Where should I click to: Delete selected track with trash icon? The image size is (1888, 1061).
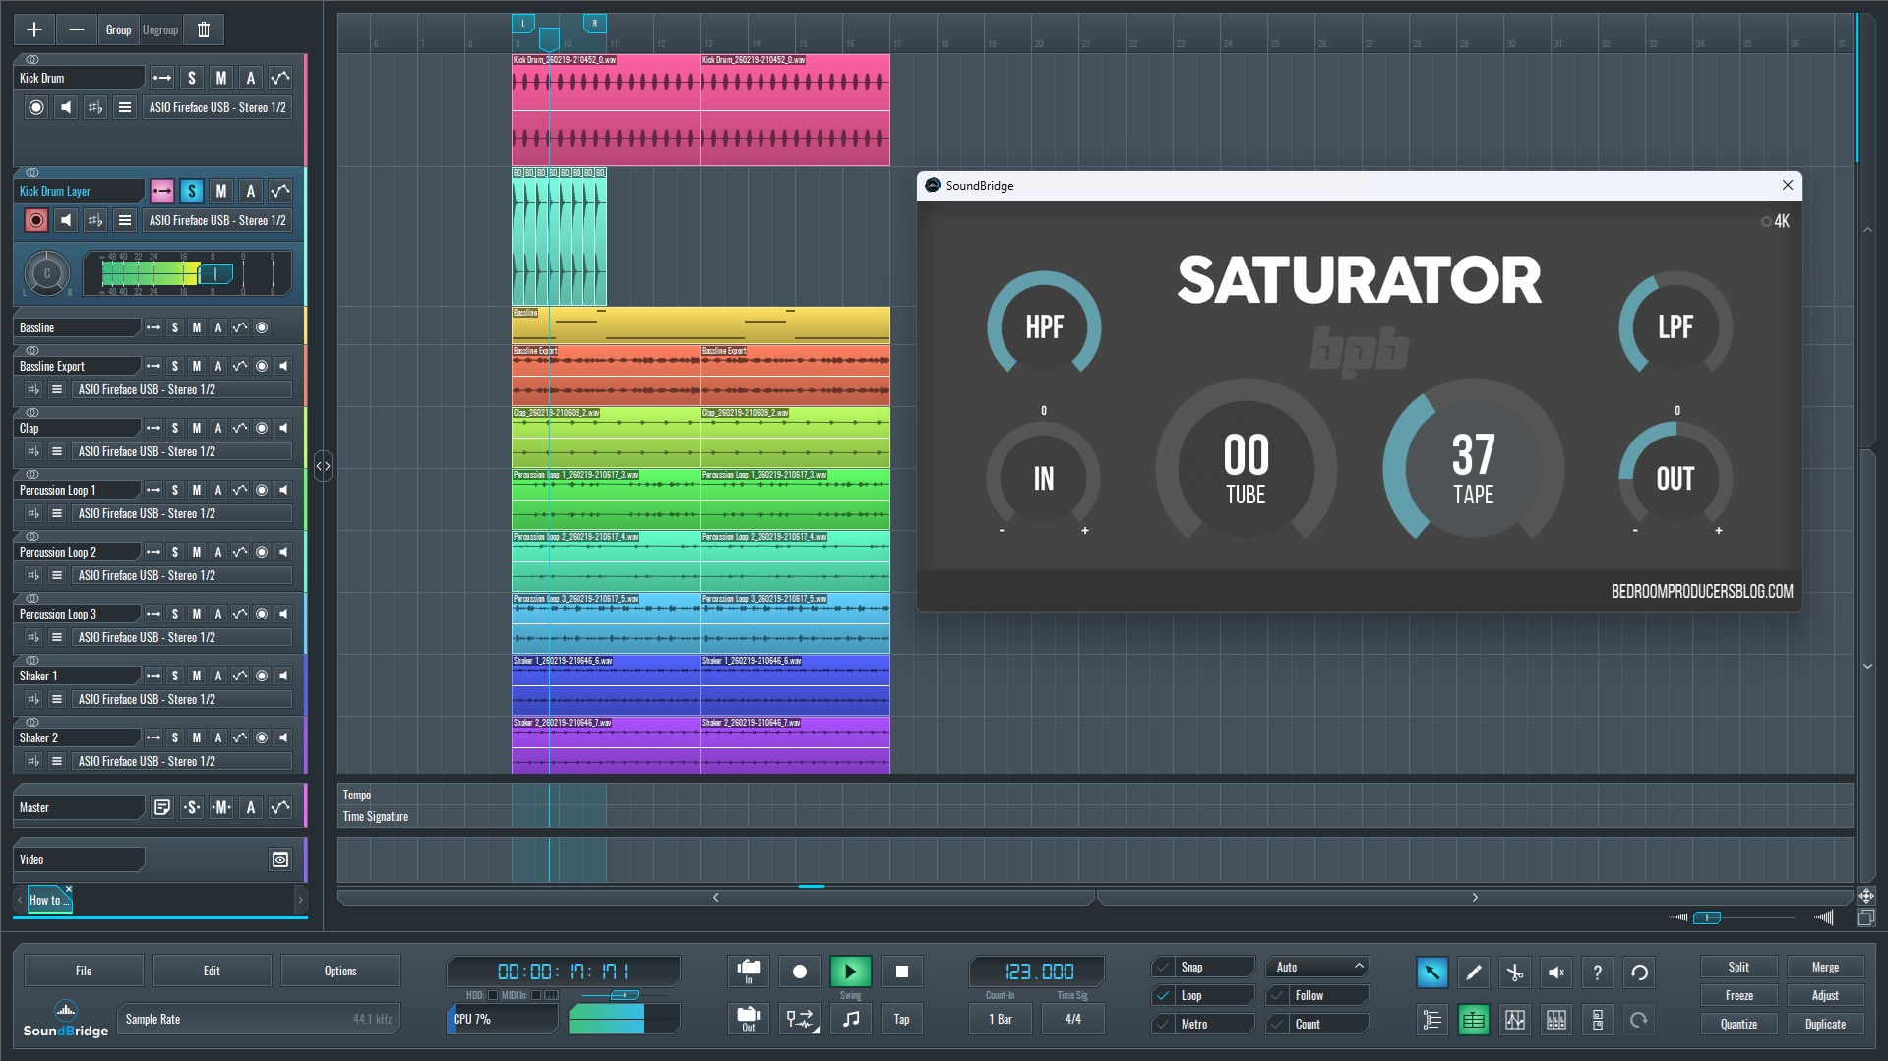click(x=204, y=29)
